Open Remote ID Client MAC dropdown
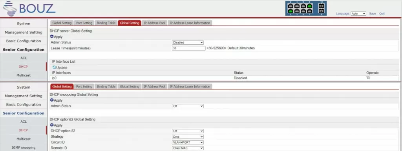Viewport: 402px width, 151px height. click(x=188, y=148)
